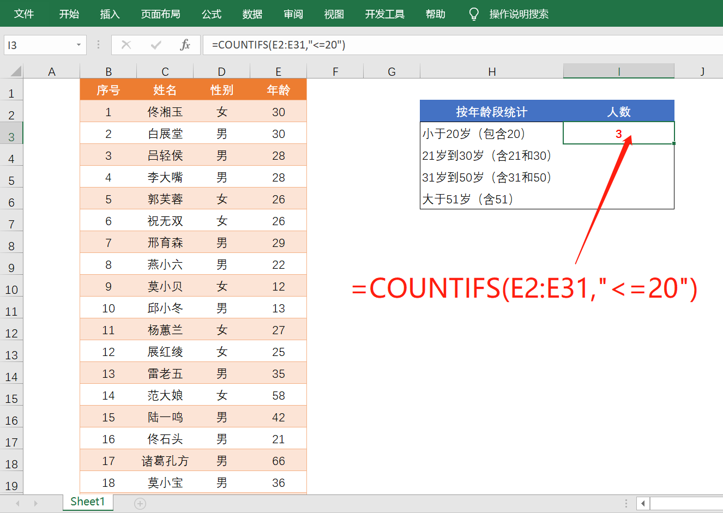This screenshot has height=513, width=723.
Task: Select the 31岁到50岁 label cell
Action: (492, 177)
